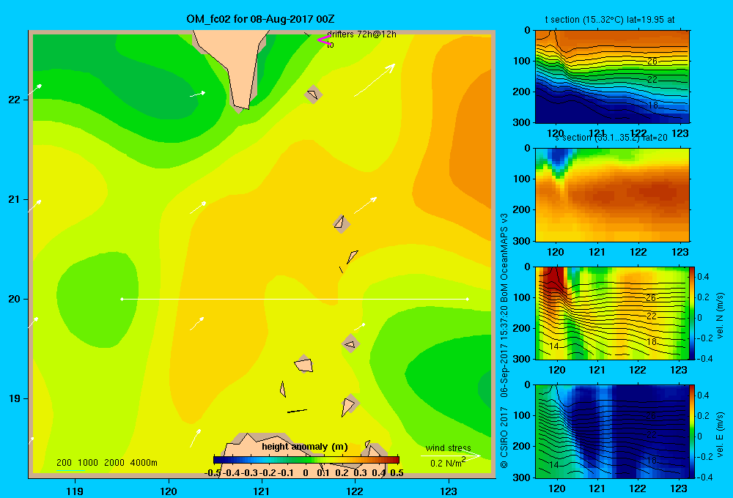Click longitude label 123 under main map
Image resolution: width=733 pixels, height=498 pixels.
point(449,491)
